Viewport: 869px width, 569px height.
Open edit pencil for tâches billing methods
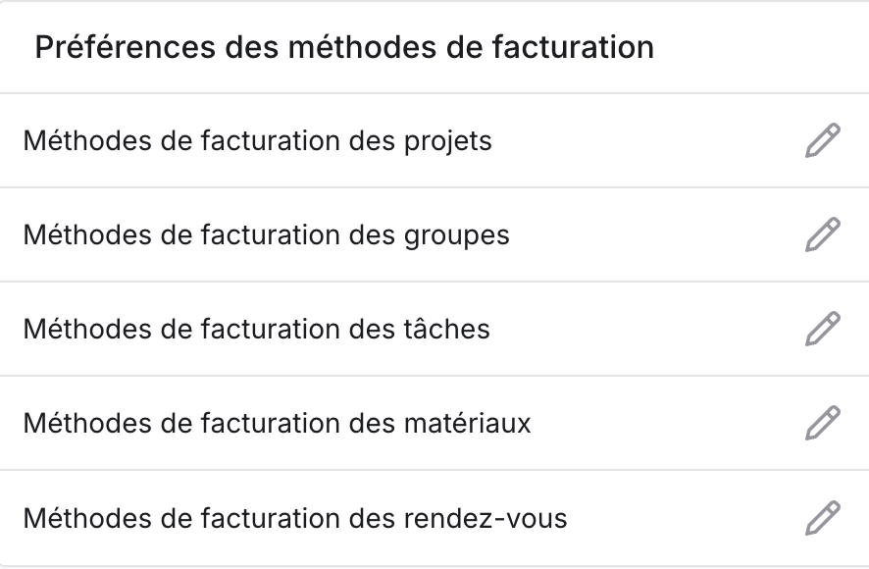(823, 329)
